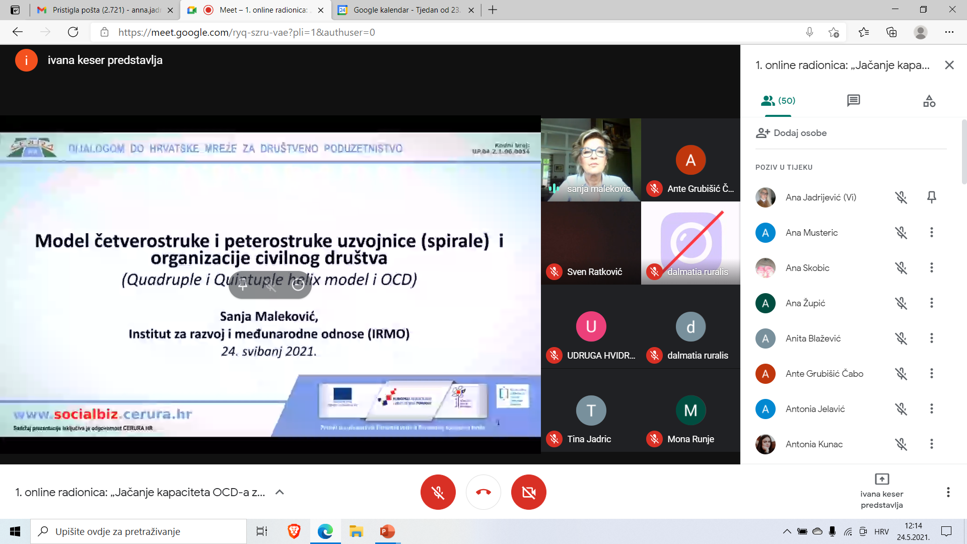
Task: Open the activities shapes icon
Action: click(929, 101)
